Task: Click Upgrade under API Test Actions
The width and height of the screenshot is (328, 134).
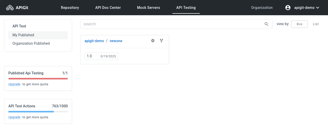Action: pos(14,117)
